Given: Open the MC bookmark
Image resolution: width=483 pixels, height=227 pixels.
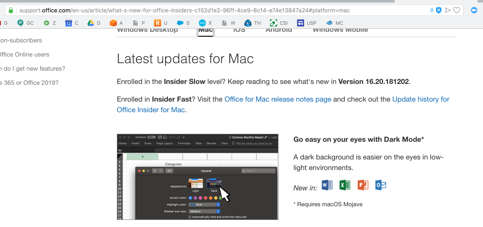Looking at the screenshot, I should pos(335,23).
